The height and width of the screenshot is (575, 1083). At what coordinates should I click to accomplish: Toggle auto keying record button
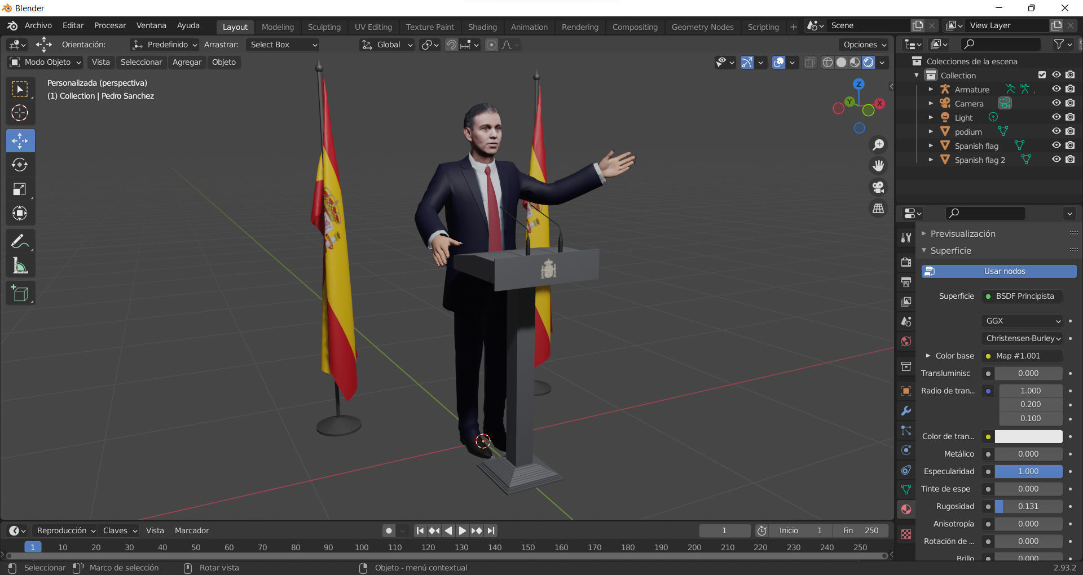389,531
